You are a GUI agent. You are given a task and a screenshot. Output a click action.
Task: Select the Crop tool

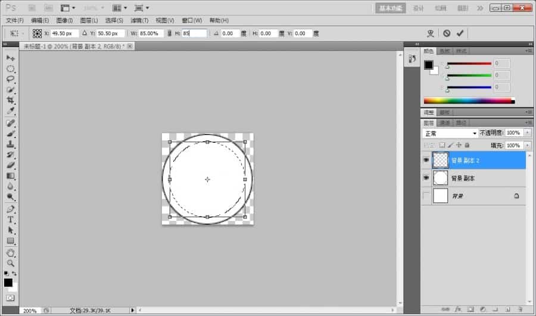coord(10,101)
